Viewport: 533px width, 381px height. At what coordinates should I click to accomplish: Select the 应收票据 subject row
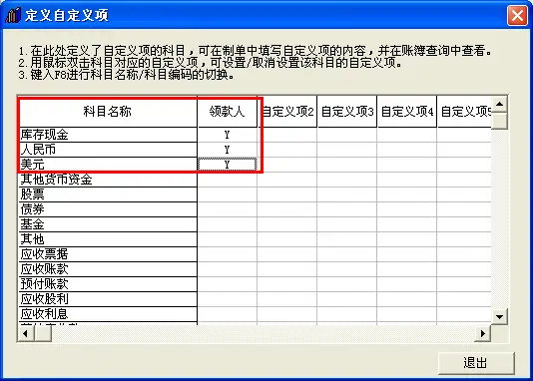click(x=108, y=254)
